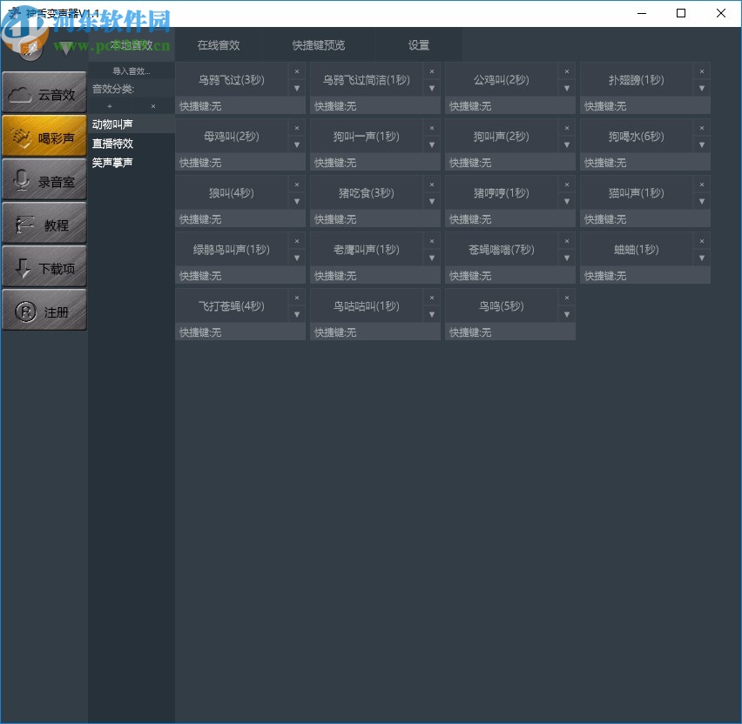Remove the 蛐蛐(1秒) sound
This screenshot has width=742, height=724.
pyautogui.click(x=702, y=241)
